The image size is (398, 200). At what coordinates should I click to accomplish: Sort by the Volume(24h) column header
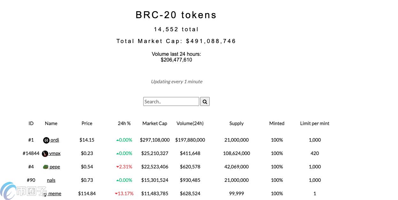[190, 123]
